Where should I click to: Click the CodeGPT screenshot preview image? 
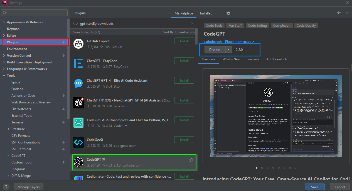(276, 116)
